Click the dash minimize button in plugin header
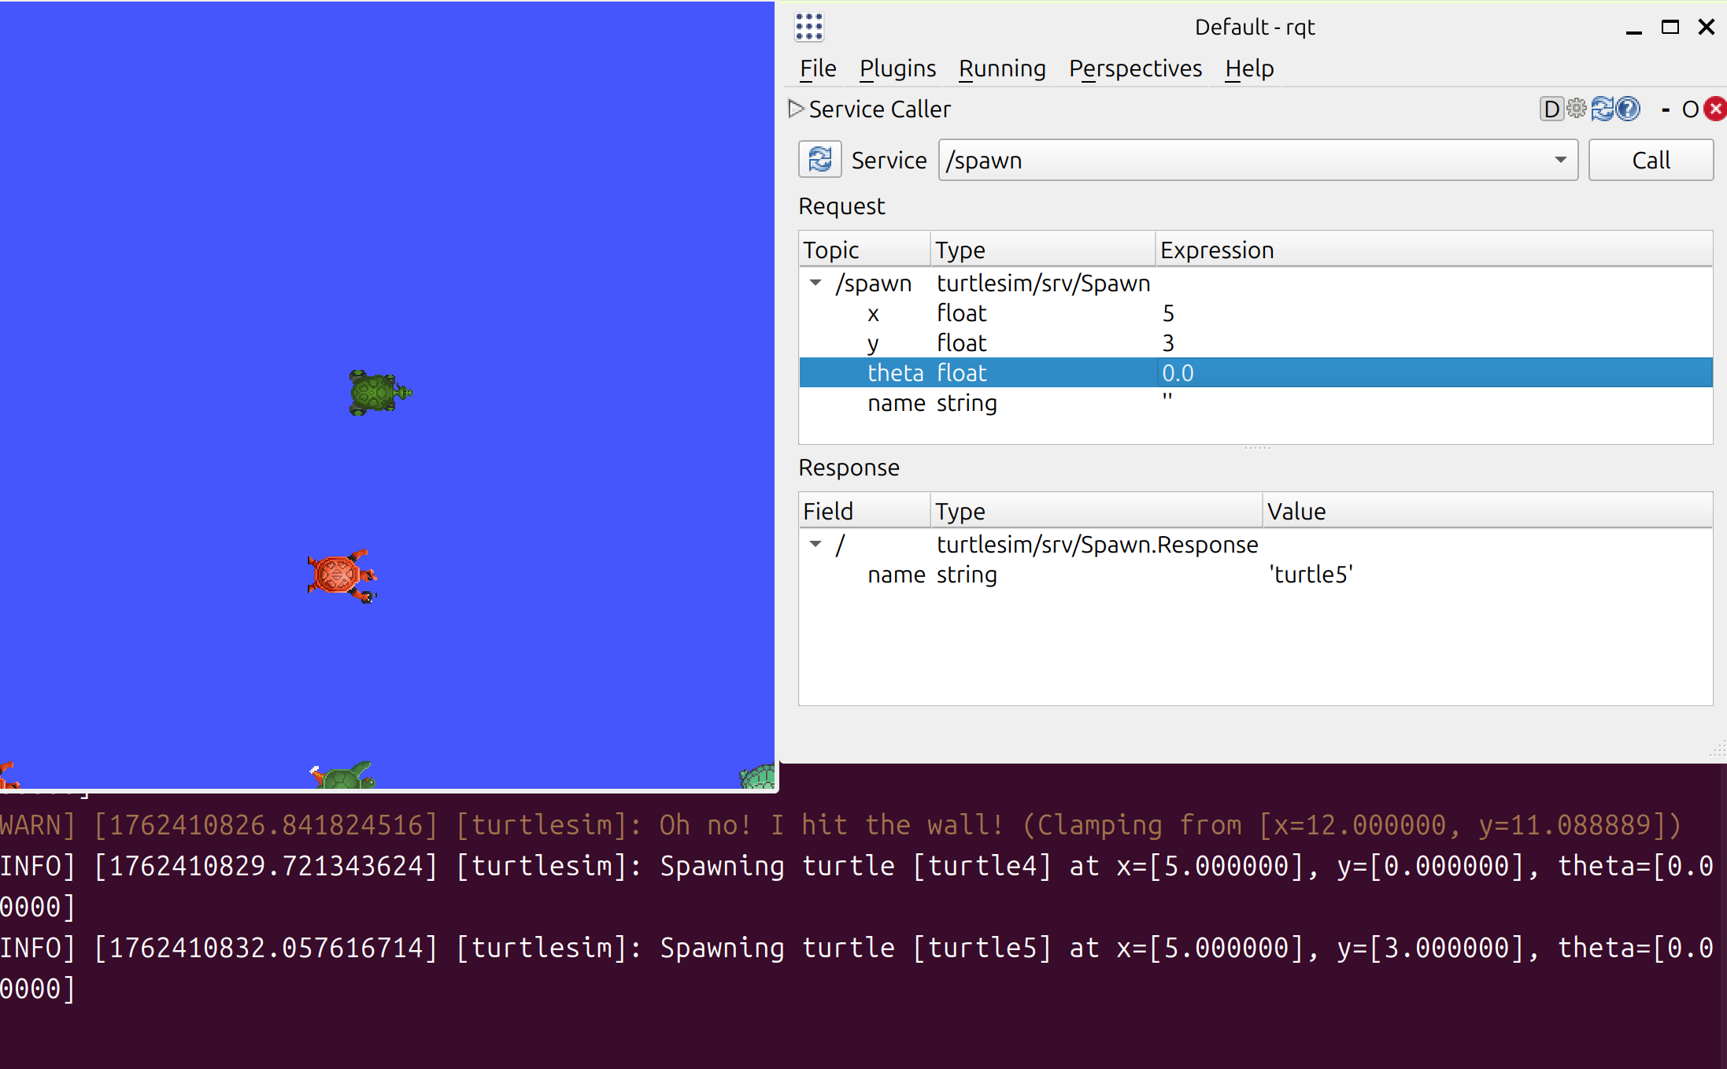The height and width of the screenshot is (1069, 1727). pyautogui.click(x=1666, y=109)
